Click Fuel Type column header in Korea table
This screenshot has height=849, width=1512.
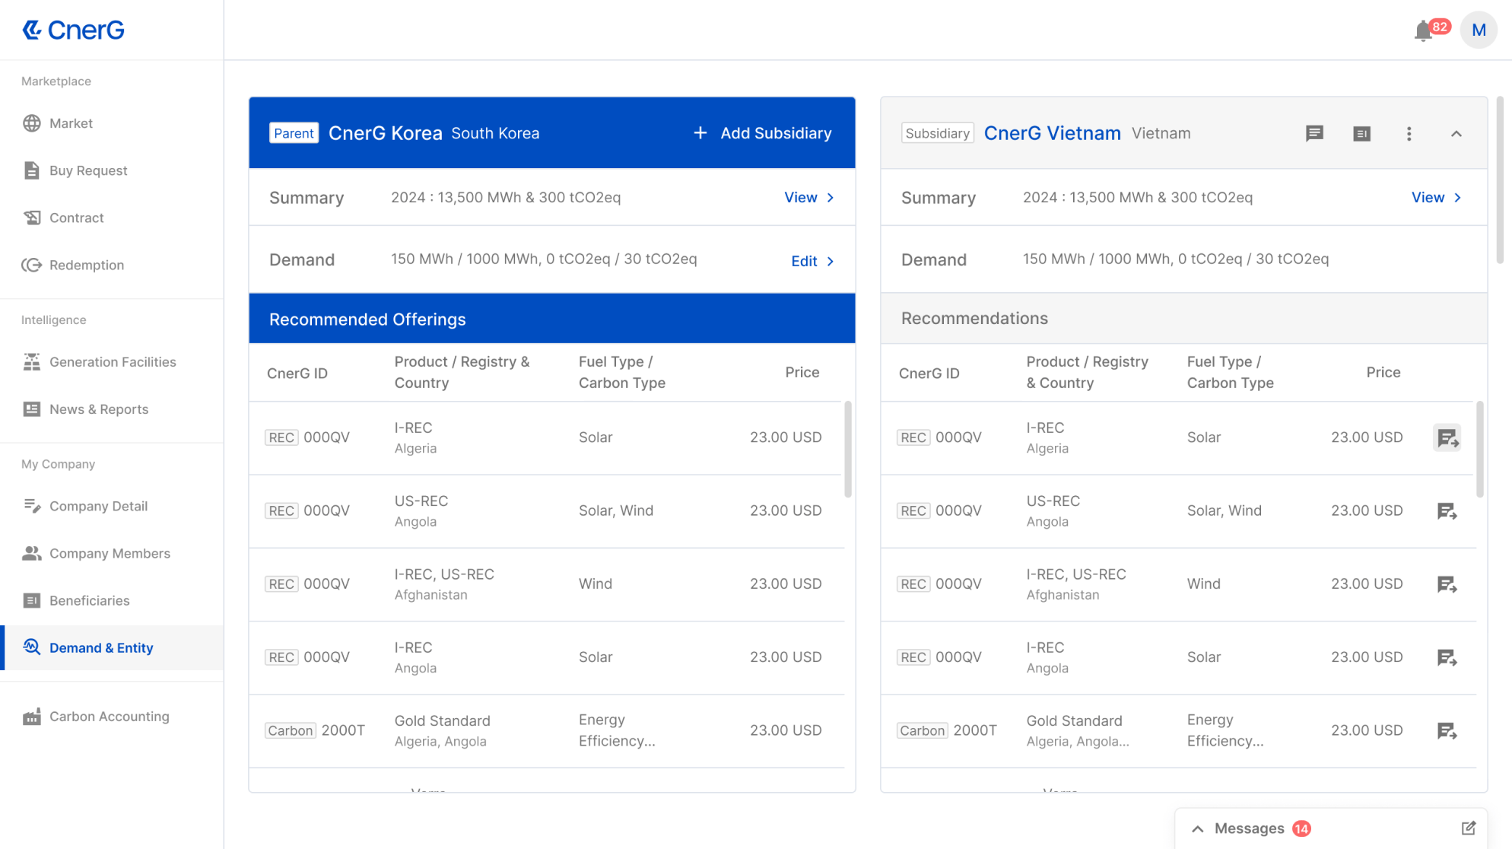[621, 372]
